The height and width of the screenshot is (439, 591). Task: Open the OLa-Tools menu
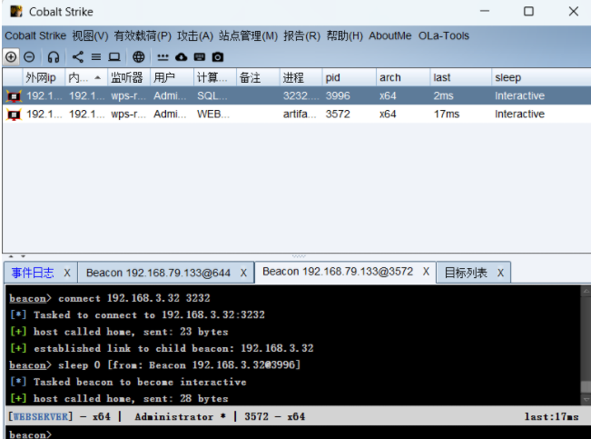pos(444,35)
